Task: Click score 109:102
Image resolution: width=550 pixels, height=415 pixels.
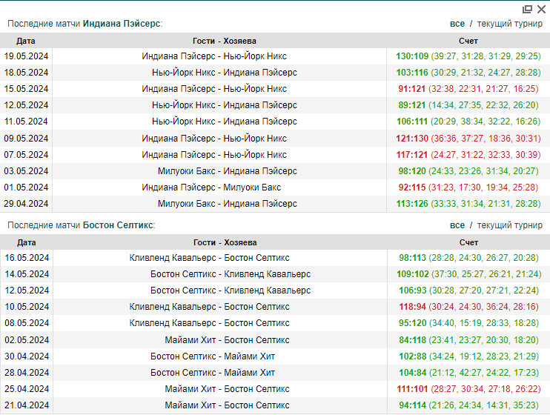Action: pyautogui.click(x=412, y=274)
